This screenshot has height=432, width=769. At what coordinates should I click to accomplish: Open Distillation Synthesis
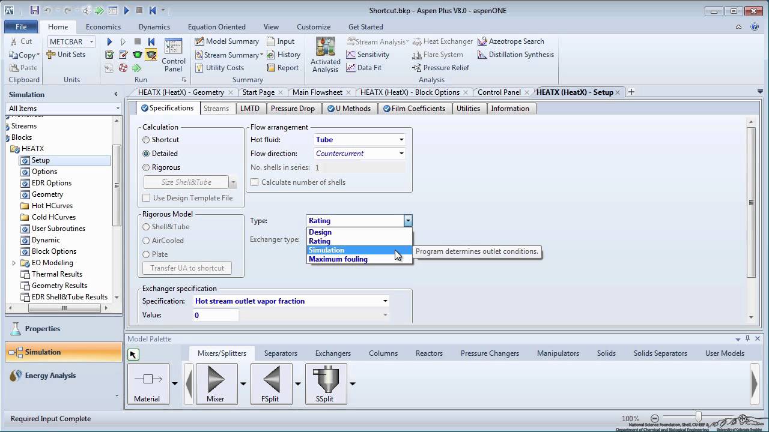click(x=516, y=55)
